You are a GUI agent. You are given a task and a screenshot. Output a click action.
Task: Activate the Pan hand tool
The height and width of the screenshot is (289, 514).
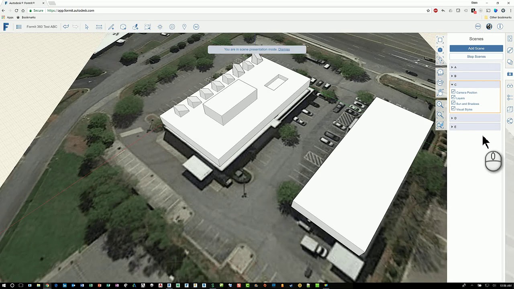tap(440, 92)
